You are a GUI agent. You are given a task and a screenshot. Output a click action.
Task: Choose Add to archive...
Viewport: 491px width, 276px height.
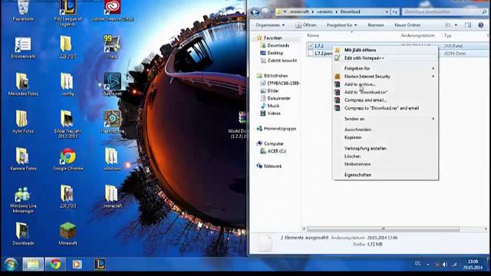(385, 84)
